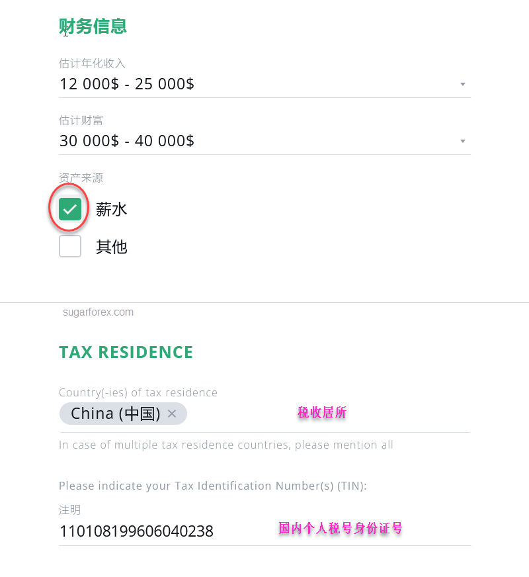Click the 资产来源 field label

pos(81,177)
